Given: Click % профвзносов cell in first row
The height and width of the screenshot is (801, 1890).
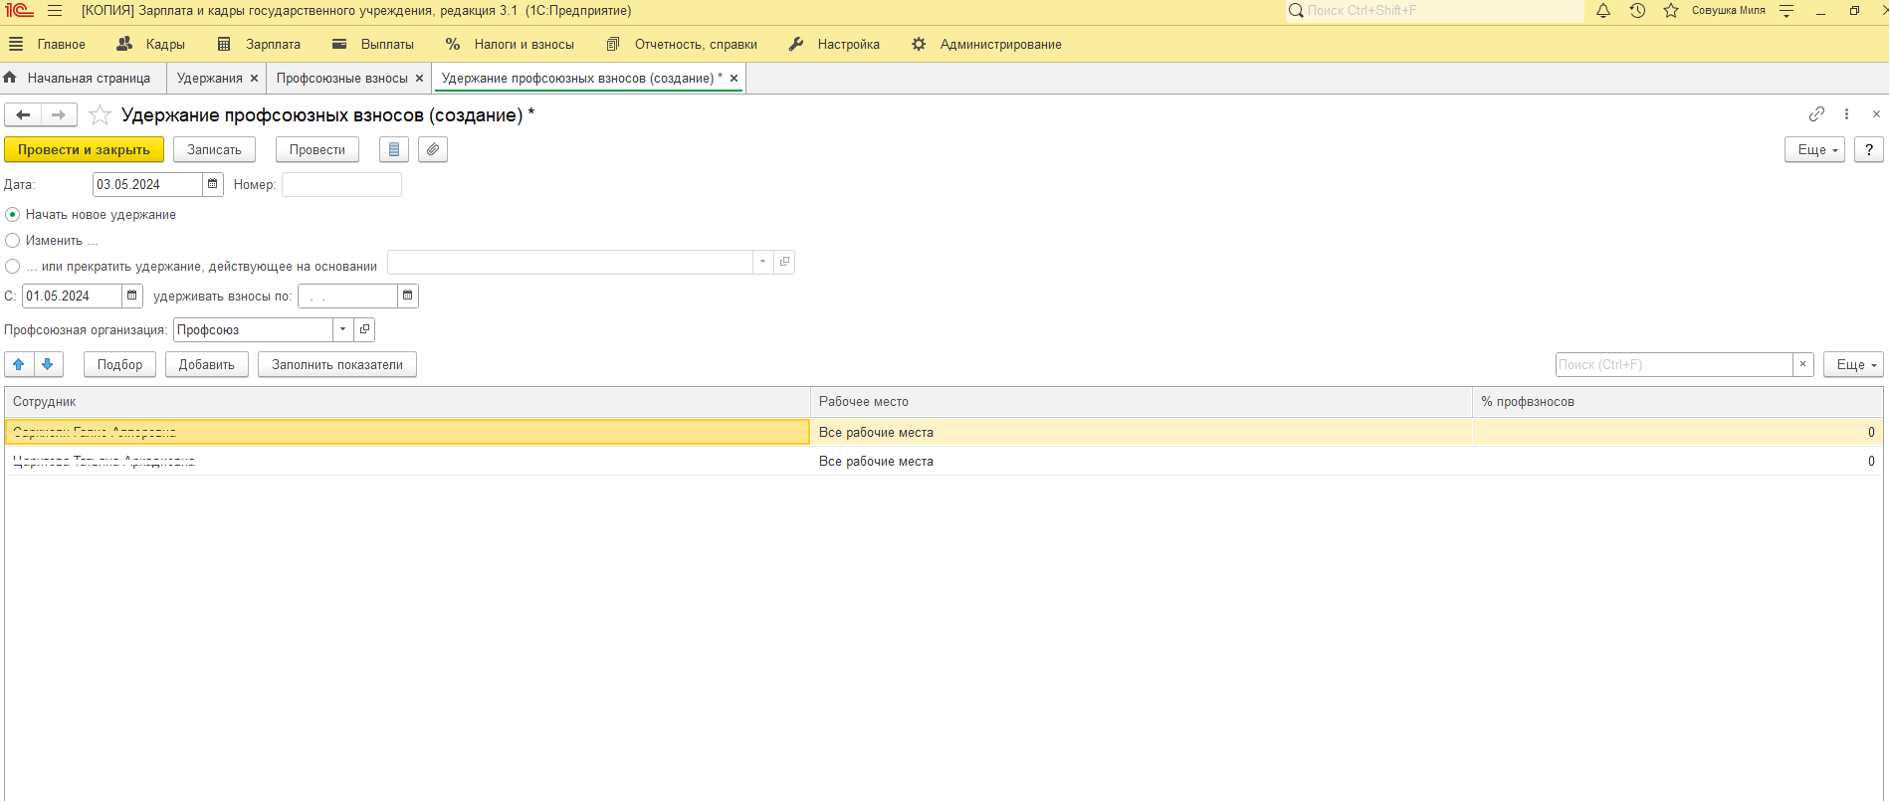Looking at the screenshot, I should point(1677,432).
